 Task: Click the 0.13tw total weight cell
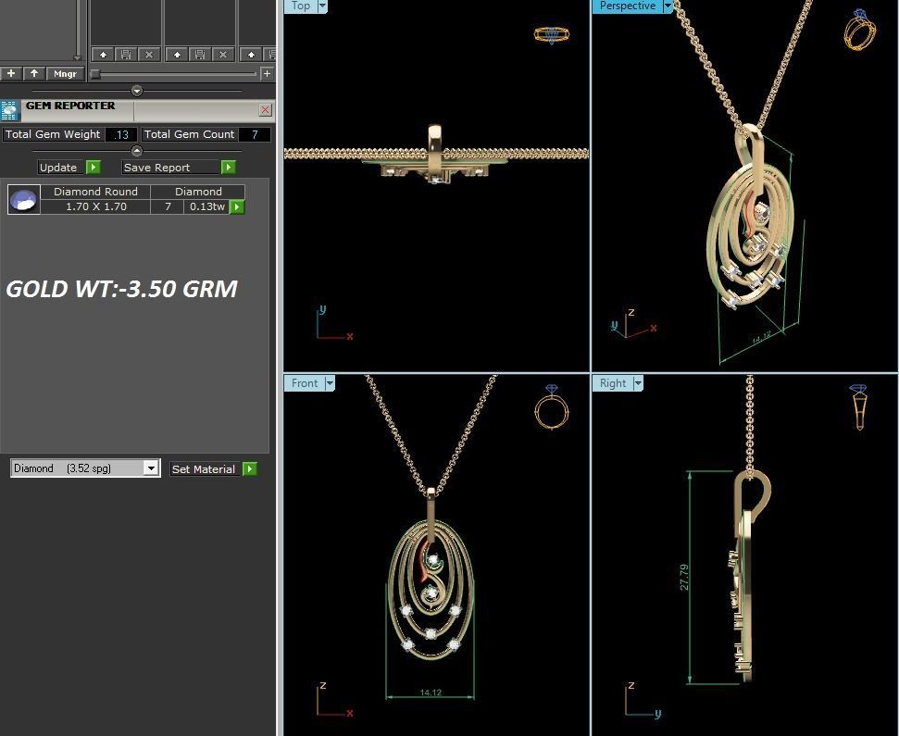pos(207,206)
